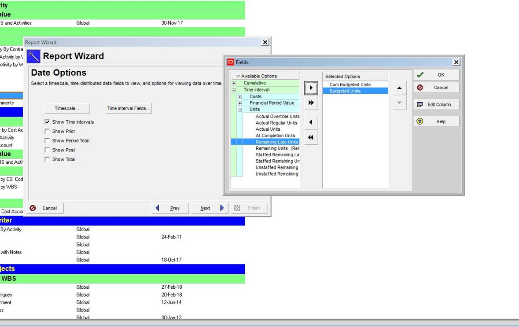The image size is (519, 327).
Task: Select Staffed Remaining Un field
Action: 277,161
